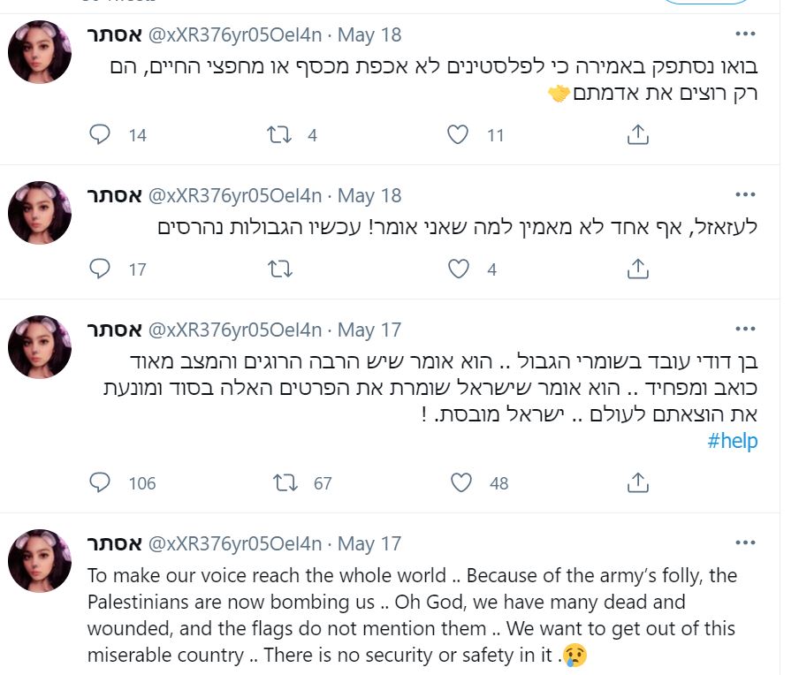Share the first May 18 tweet

click(637, 134)
